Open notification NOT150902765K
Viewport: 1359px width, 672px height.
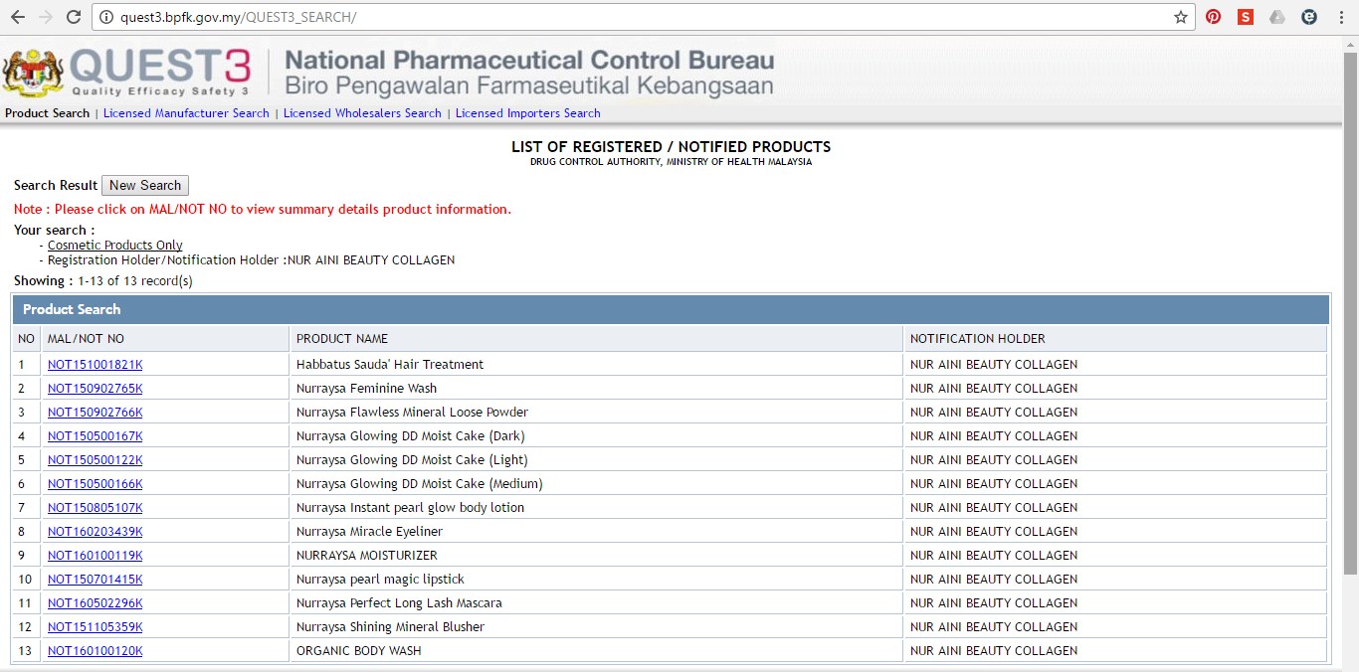(95, 389)
